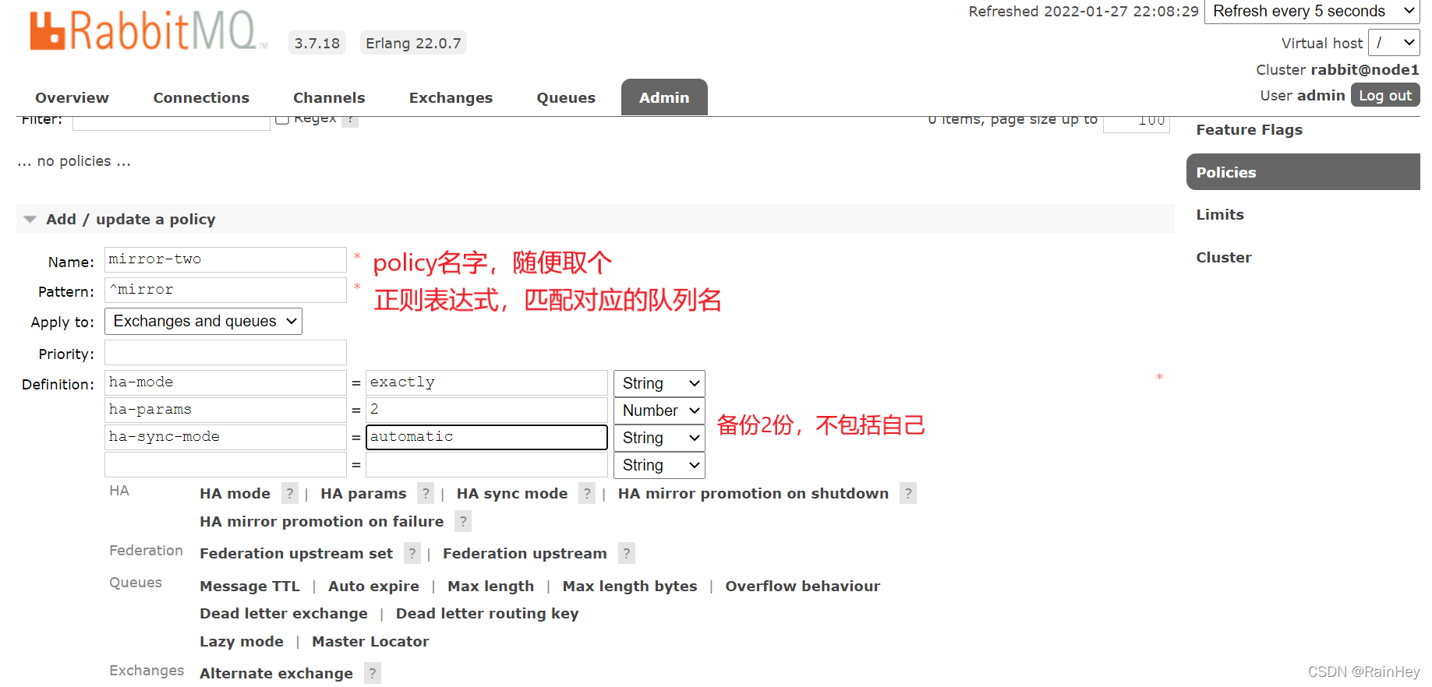Image resolution: width=1432 pixels, height=687 pixels.
Task: Focus the Priority input field
Action: (225, 352)
